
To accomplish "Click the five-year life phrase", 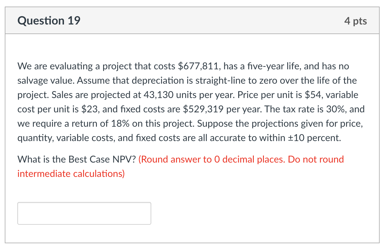I will pyautogui.click(x=273, y=66).
